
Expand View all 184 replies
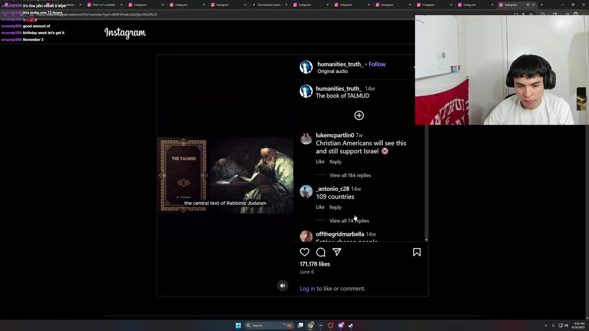click(x=350, y=175)
